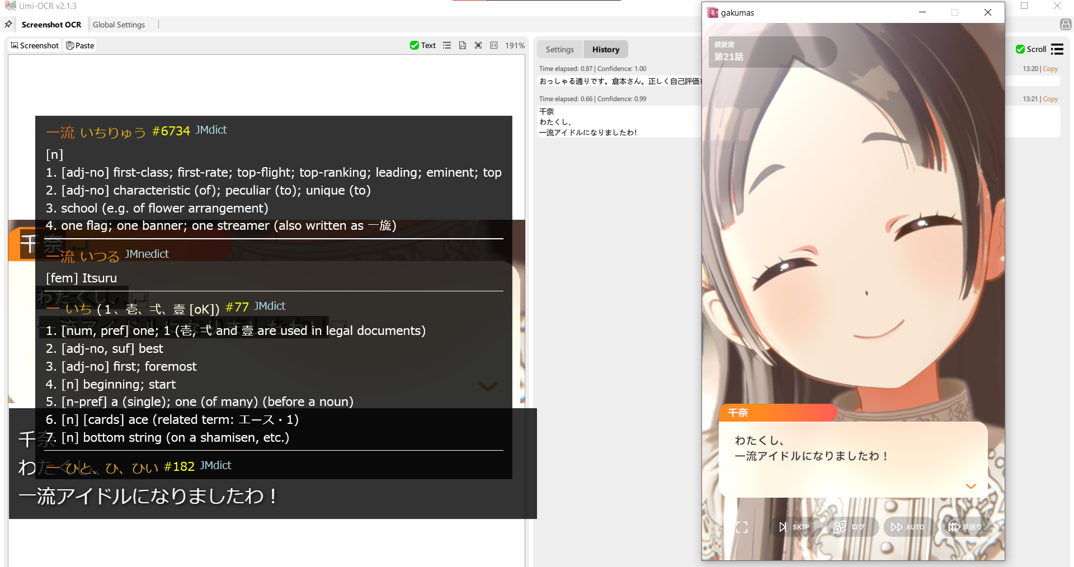Image resolution: width=1074 pixels, height=567 pixels.
Task: Open the Settings tab in the results panel
Action: point(560,49)
